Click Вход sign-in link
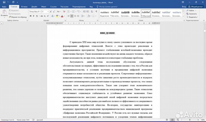The height and width of the screenshot is (122, 206). [x=184, y=7]
